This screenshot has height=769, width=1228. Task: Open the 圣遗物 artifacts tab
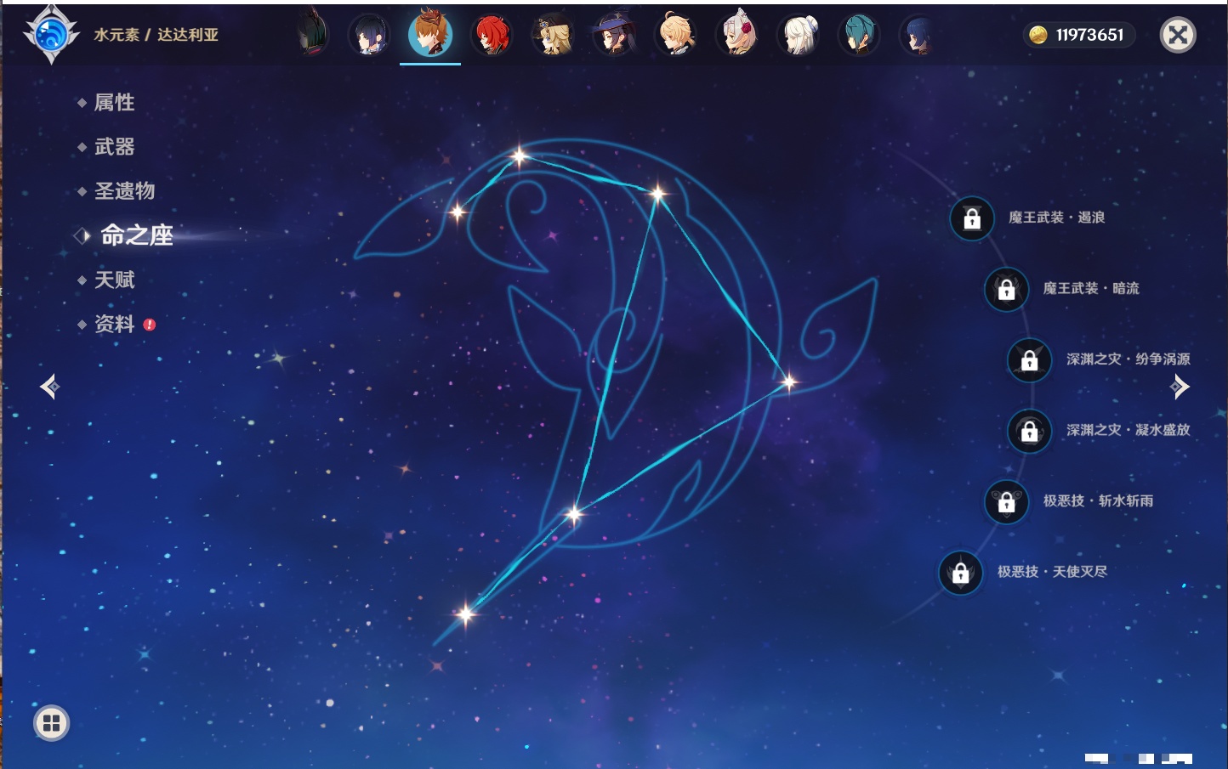(124, 191)
